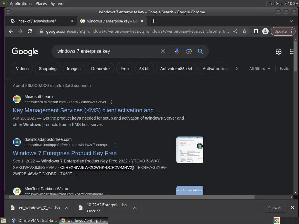The height and width of the screenshot is (224, 299).
Task: Filter results by Shopping
Action: tap(48, 69)
